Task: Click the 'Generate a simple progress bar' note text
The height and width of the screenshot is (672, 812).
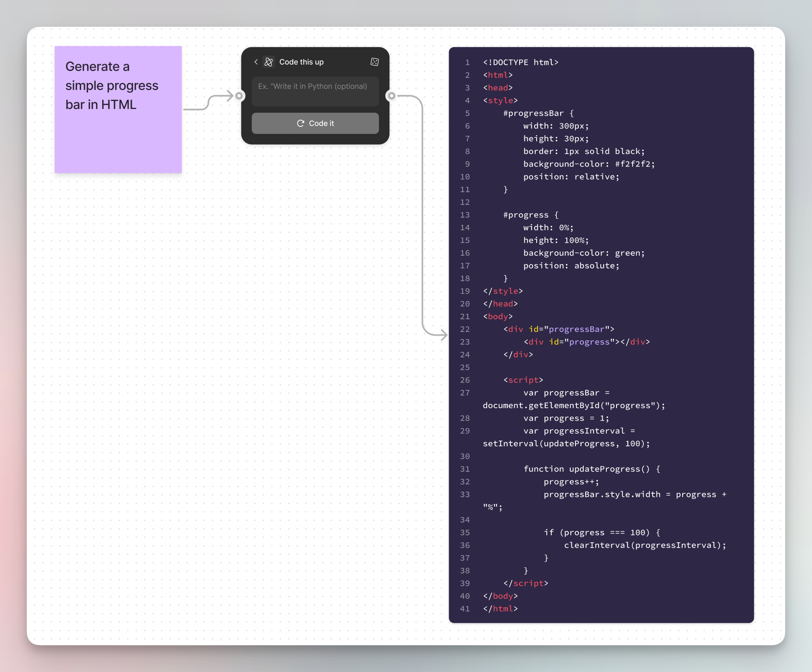Action: pos(112,85)
